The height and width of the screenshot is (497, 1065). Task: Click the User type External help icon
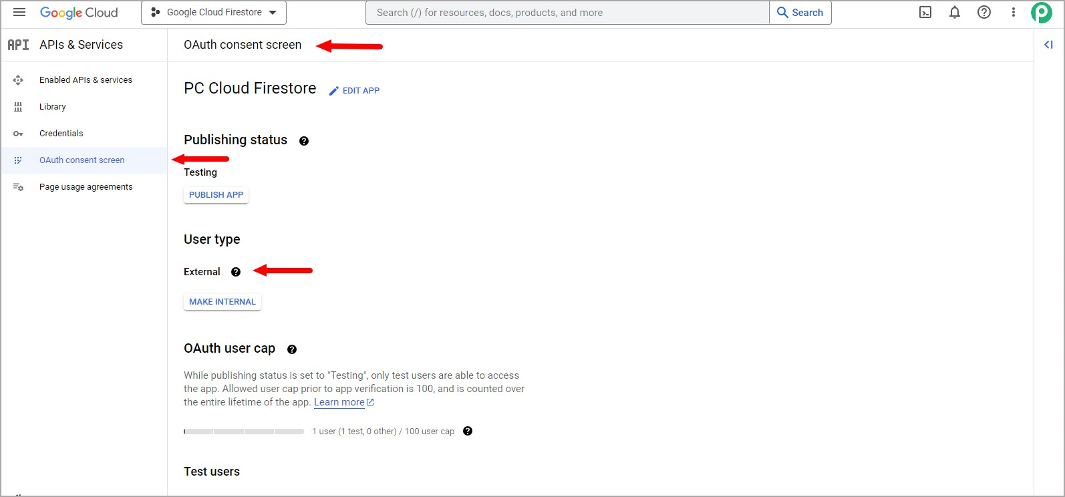click(x=236, y=272)
